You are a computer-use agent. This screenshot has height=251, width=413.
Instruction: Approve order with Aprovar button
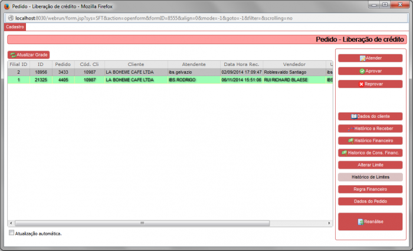pyautogui.click(x=370, y=71)
